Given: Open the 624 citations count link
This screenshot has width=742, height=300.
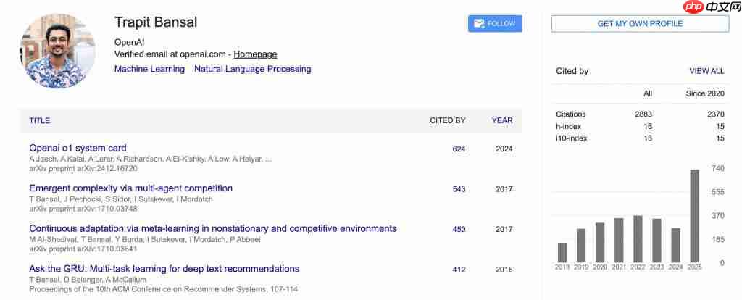Looking at the screenshot, I should click(459, 149).
